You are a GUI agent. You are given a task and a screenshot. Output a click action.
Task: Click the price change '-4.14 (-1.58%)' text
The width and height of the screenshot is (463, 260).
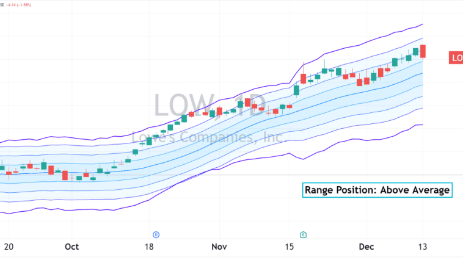pos(19,5)
